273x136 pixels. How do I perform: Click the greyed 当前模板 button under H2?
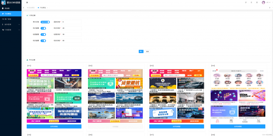(115, 126)
